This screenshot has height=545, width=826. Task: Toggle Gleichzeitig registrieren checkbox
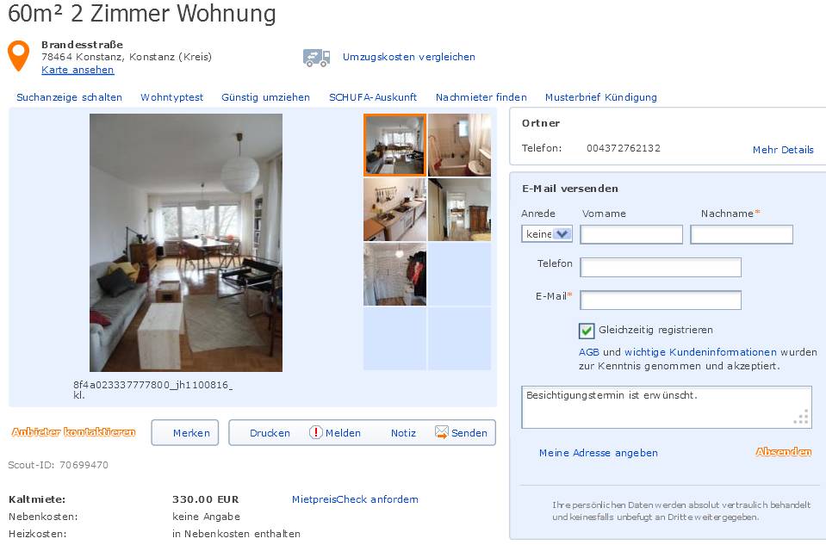587,330
